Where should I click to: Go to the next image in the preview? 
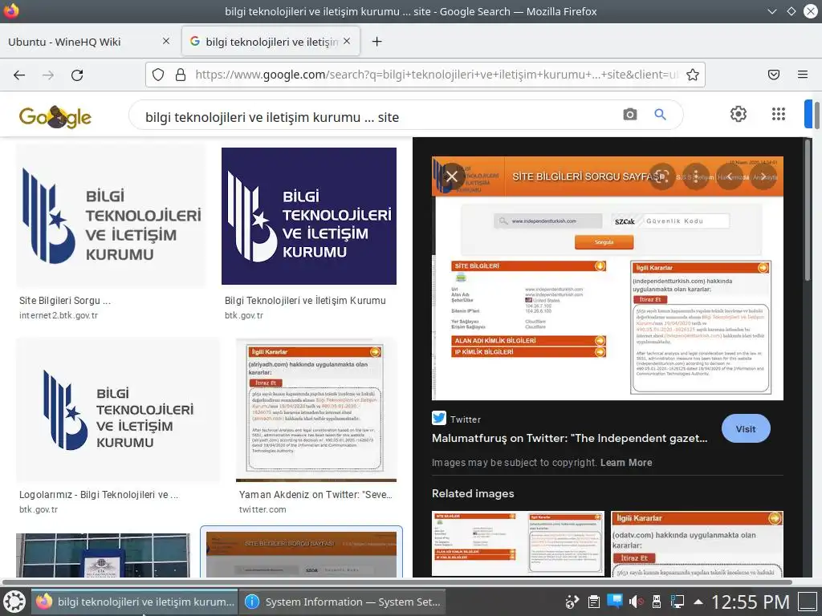coord(763,176)
